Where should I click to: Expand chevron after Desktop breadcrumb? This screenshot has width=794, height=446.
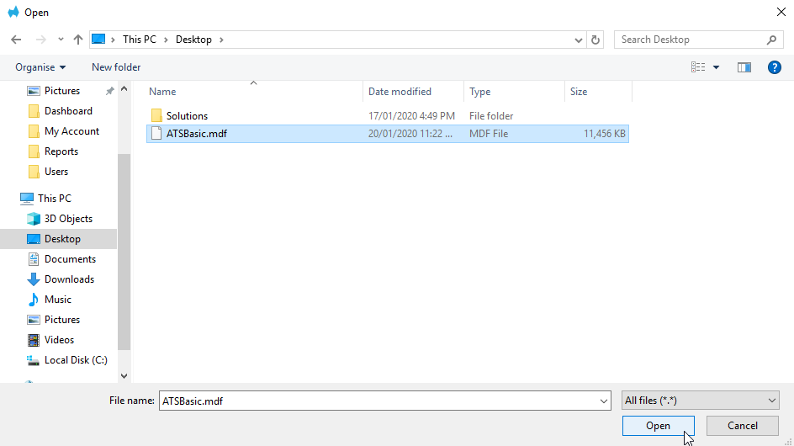[x=221, y=40]
